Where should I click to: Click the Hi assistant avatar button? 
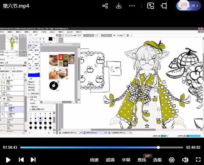(188, 6)
